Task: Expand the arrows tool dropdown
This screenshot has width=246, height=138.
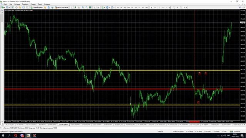Action: (186, 7)
